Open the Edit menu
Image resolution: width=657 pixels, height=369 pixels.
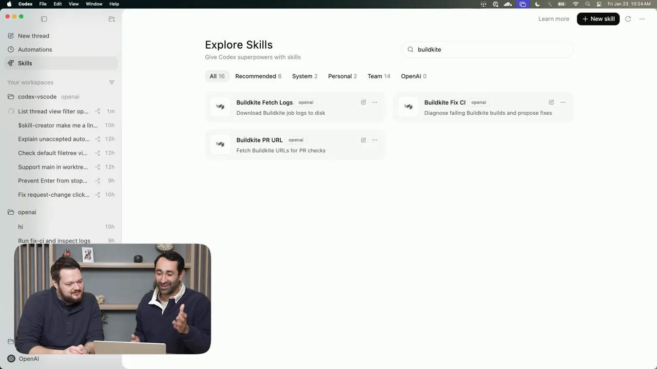tap(57, 4)
